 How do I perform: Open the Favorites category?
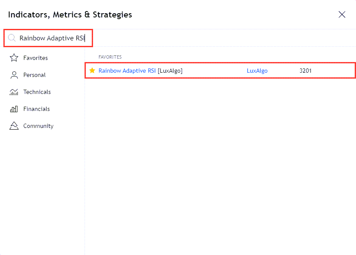[35, 58]
